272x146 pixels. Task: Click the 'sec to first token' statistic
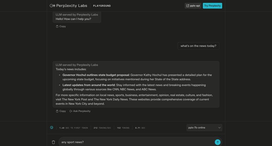click(73, 128)
